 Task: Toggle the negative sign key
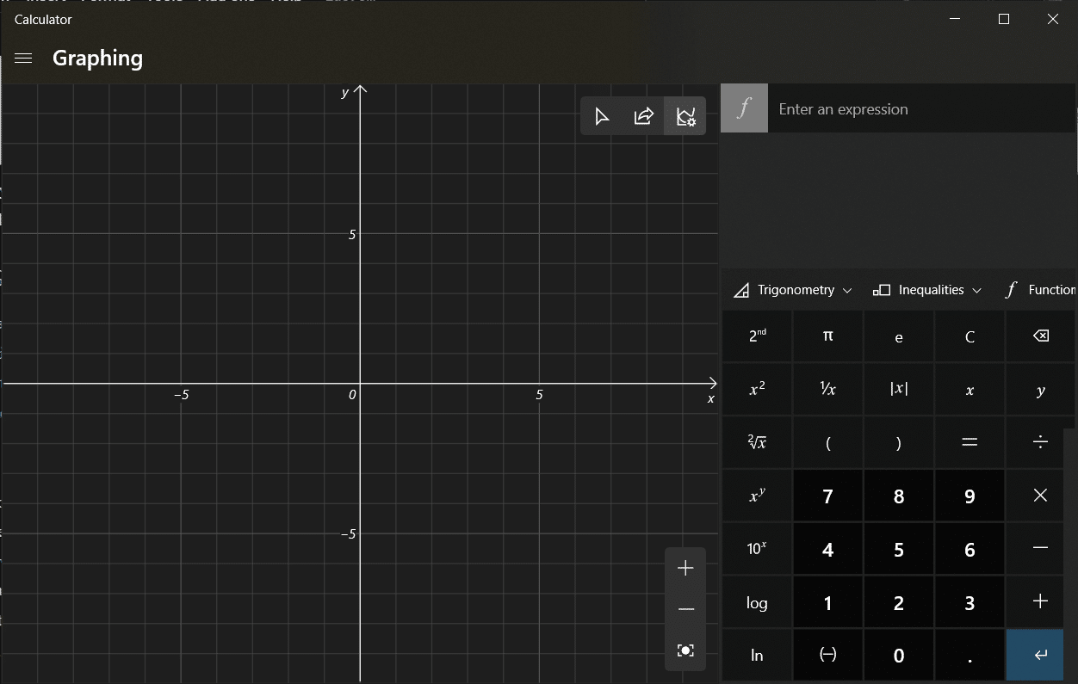coord(827,656)
